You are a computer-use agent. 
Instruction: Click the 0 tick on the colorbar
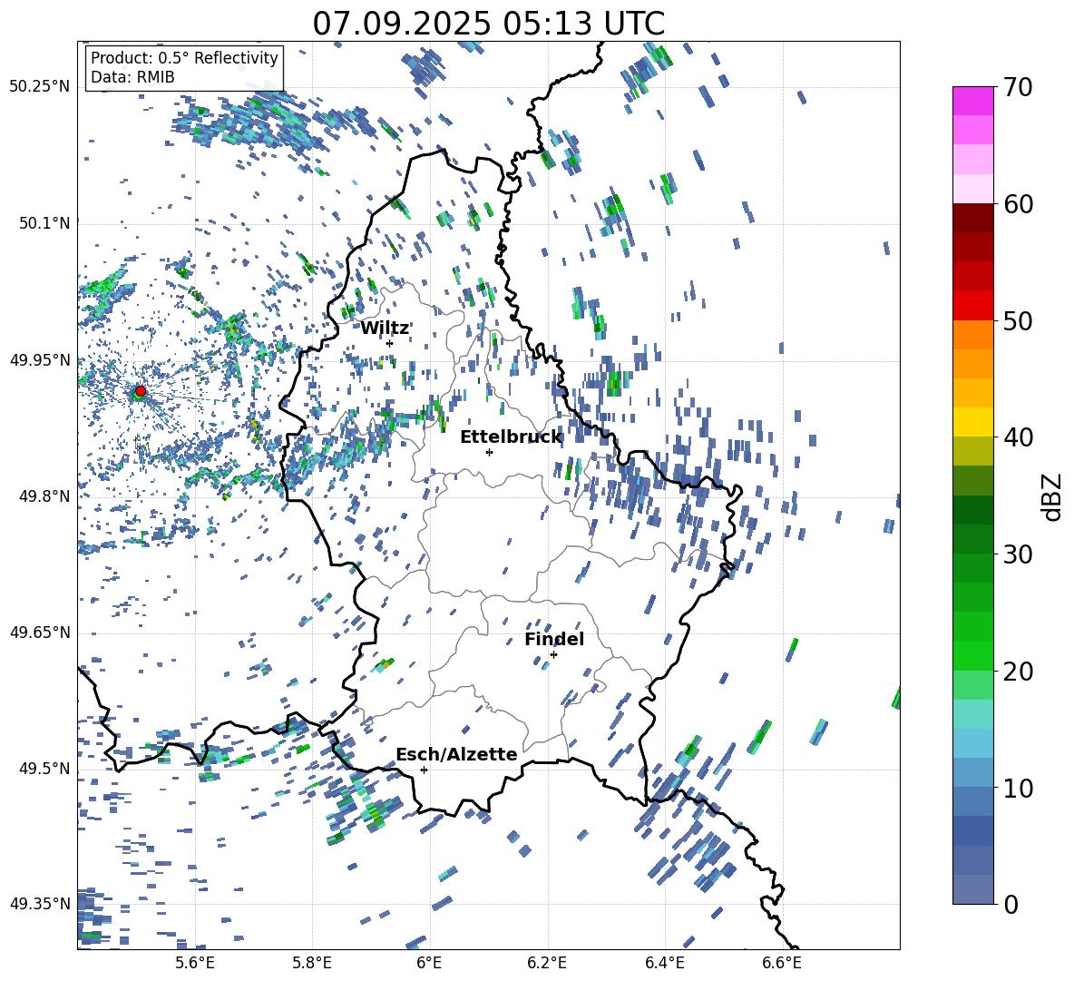coord(1011,904)
